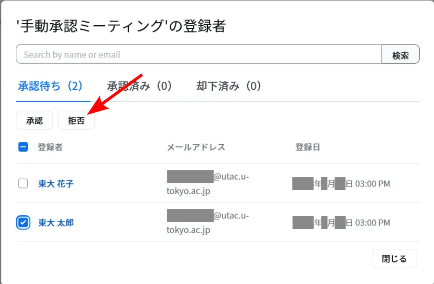Viewport: 434px width, 284px height.
Task: Open registrant link 東大 太郎
Action: pyautogui.click(x=56, y=223)
